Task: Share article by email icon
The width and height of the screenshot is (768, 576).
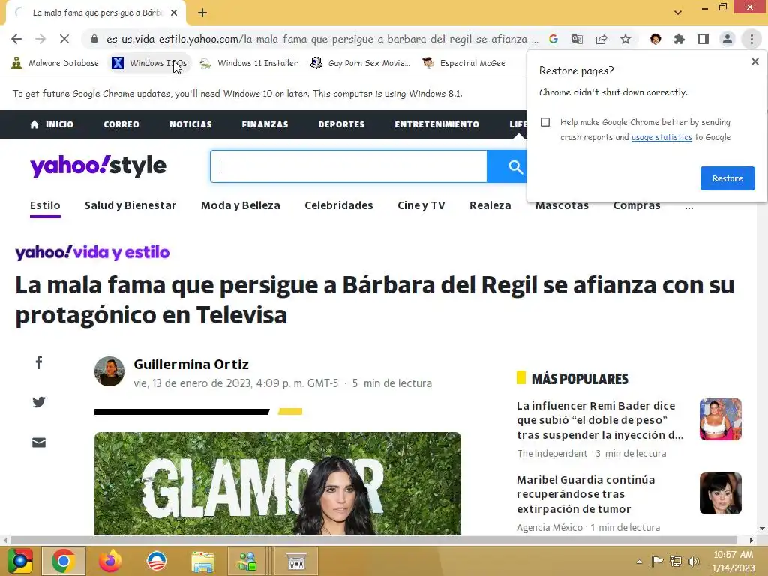Action: (39, 442)
